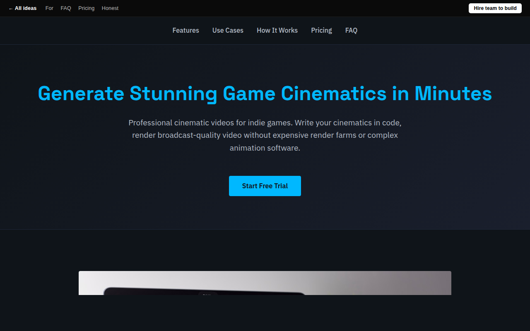Click the Generate Stunning Game Cinematics headline
Screen dimensions: 530x331
tap(265, 94)
